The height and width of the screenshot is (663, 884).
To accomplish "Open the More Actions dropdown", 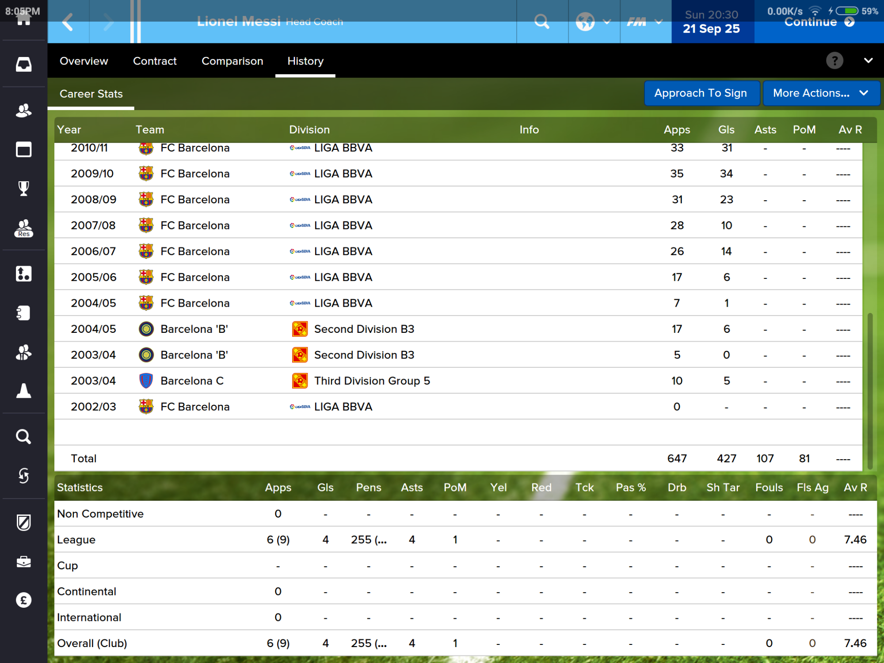I will 820,93.
